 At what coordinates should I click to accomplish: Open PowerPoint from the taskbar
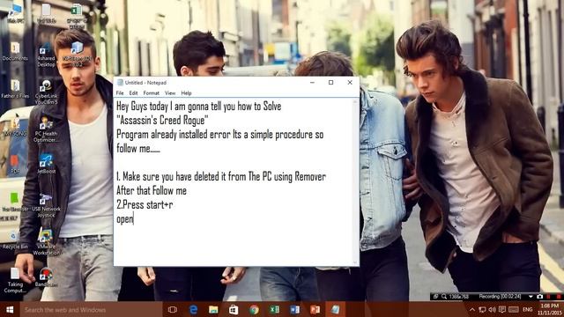[315, 309]
